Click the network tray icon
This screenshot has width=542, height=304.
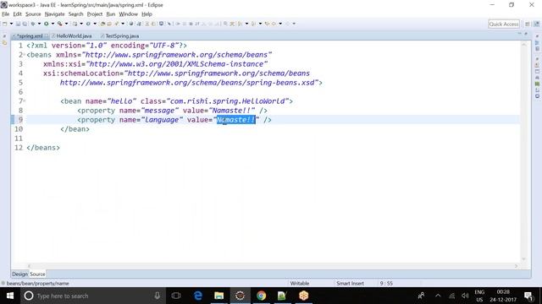coord(451,296)
